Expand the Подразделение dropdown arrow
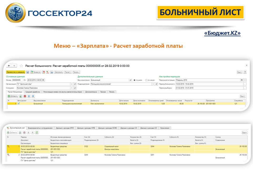 153,84
